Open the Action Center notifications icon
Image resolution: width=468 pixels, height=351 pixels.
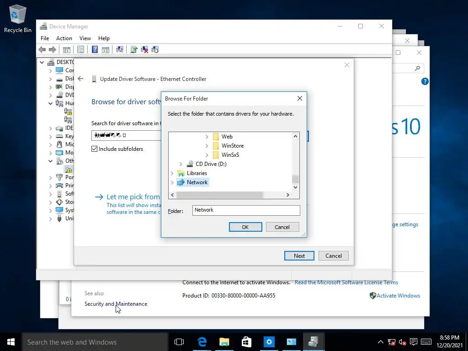[x=413, y=342]
